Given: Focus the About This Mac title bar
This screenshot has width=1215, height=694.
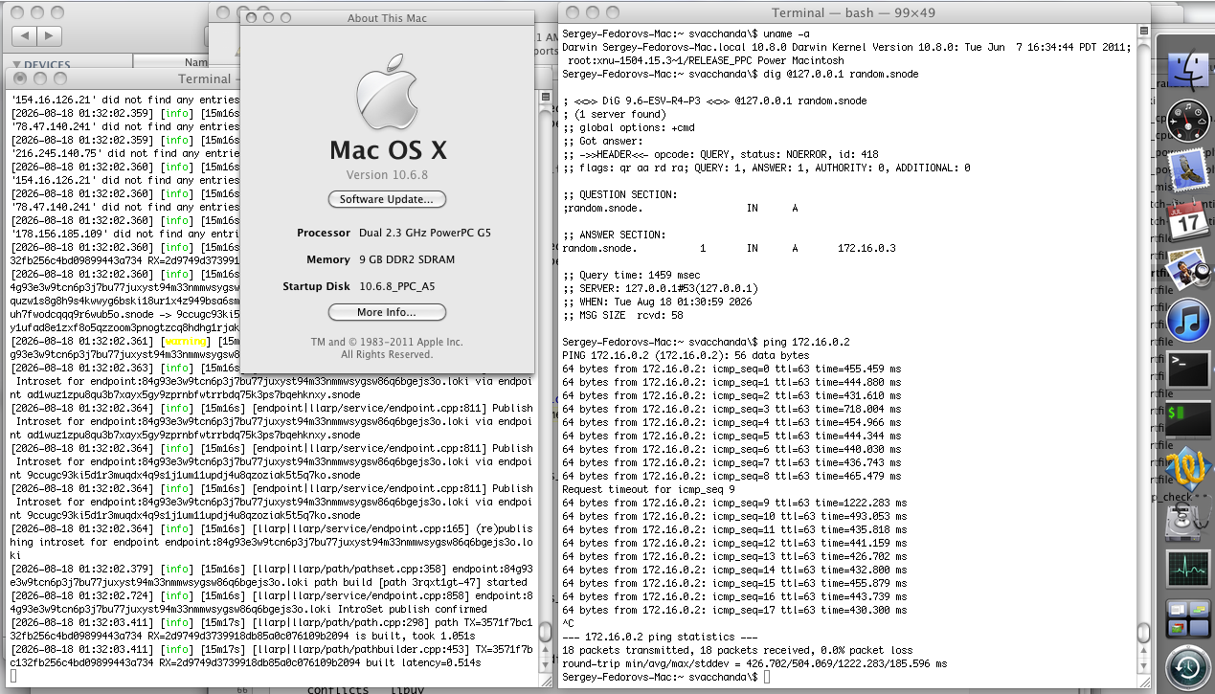Looking at the screenshot, I should click(387, 18).
